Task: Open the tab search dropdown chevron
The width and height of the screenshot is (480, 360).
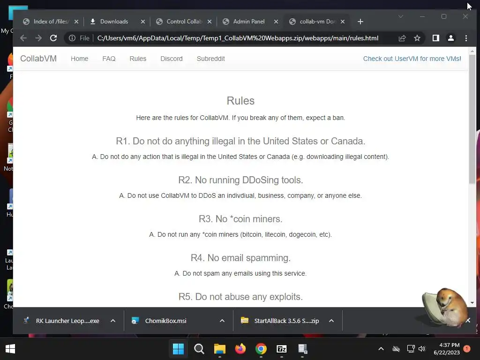Action: click(x=401, y=16)
